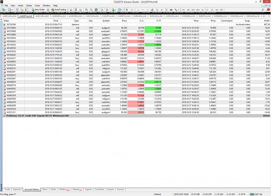Image resolution: width=271 pixels, height=196 pixels.
Task: Switch chart to Candlesticks mode
Action: click(76, 10)
